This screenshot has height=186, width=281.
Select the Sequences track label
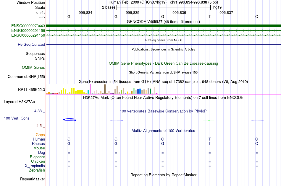(x=35, y=53)
